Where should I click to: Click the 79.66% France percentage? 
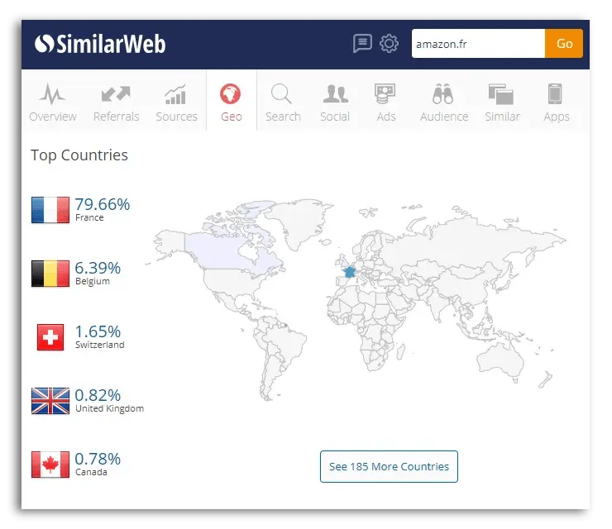pos(103,204)
